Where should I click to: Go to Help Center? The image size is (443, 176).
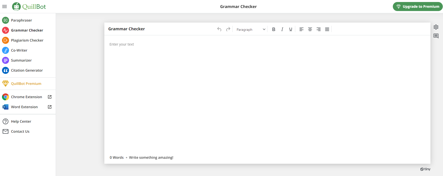21,121
